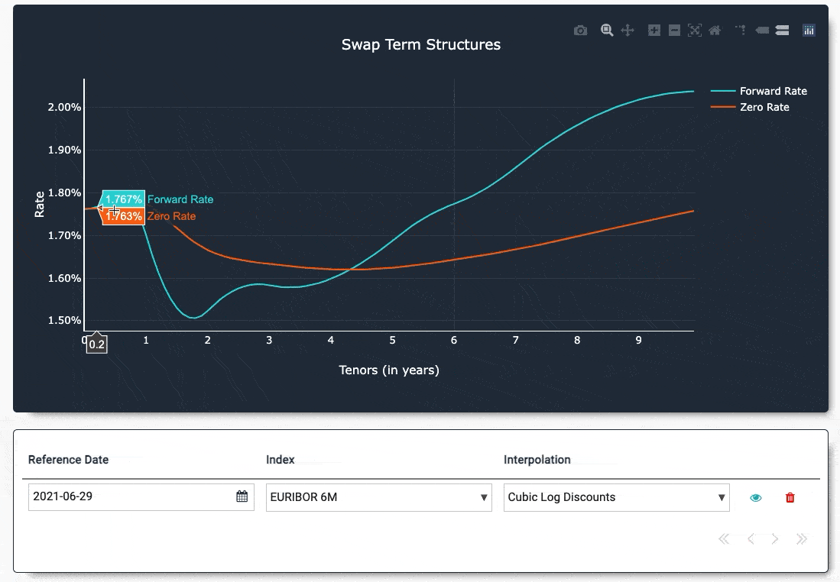
Task: Toggle curve visibility with eye icon
Action: point(755,498)
